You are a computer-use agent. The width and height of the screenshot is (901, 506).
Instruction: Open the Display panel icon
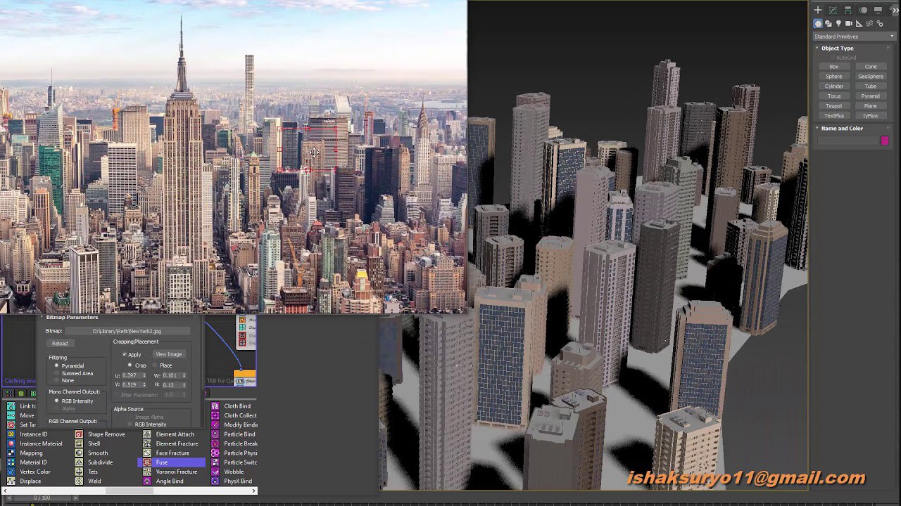coord(878,10)
